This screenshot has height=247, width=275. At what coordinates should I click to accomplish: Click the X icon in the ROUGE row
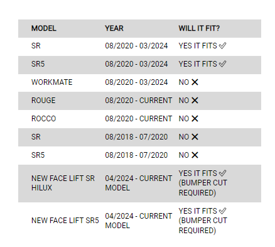coord(195,101)
